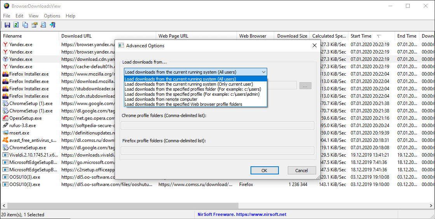
Task: Open the Options menu
Action: click(x=52, y=16)
